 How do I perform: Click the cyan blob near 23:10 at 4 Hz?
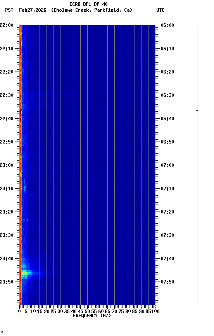tap(25, 188)
